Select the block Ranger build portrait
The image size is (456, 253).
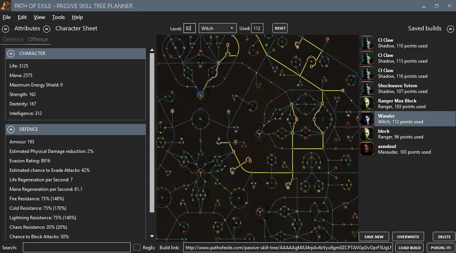click(367, 134)
